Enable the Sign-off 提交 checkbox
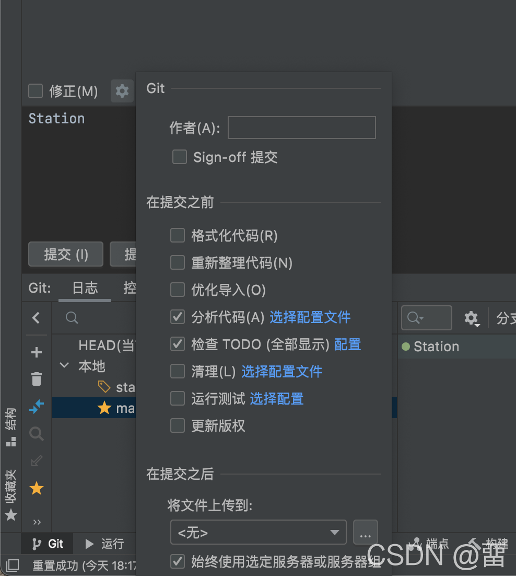Image resolution: width=516 pixels, height=576 pixels. click(x=180, y=156)
